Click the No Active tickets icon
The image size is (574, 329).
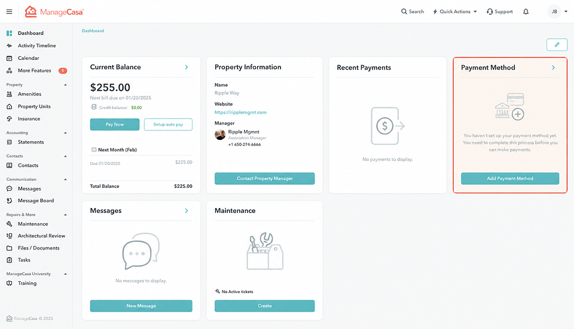click(x=218, y=291)
